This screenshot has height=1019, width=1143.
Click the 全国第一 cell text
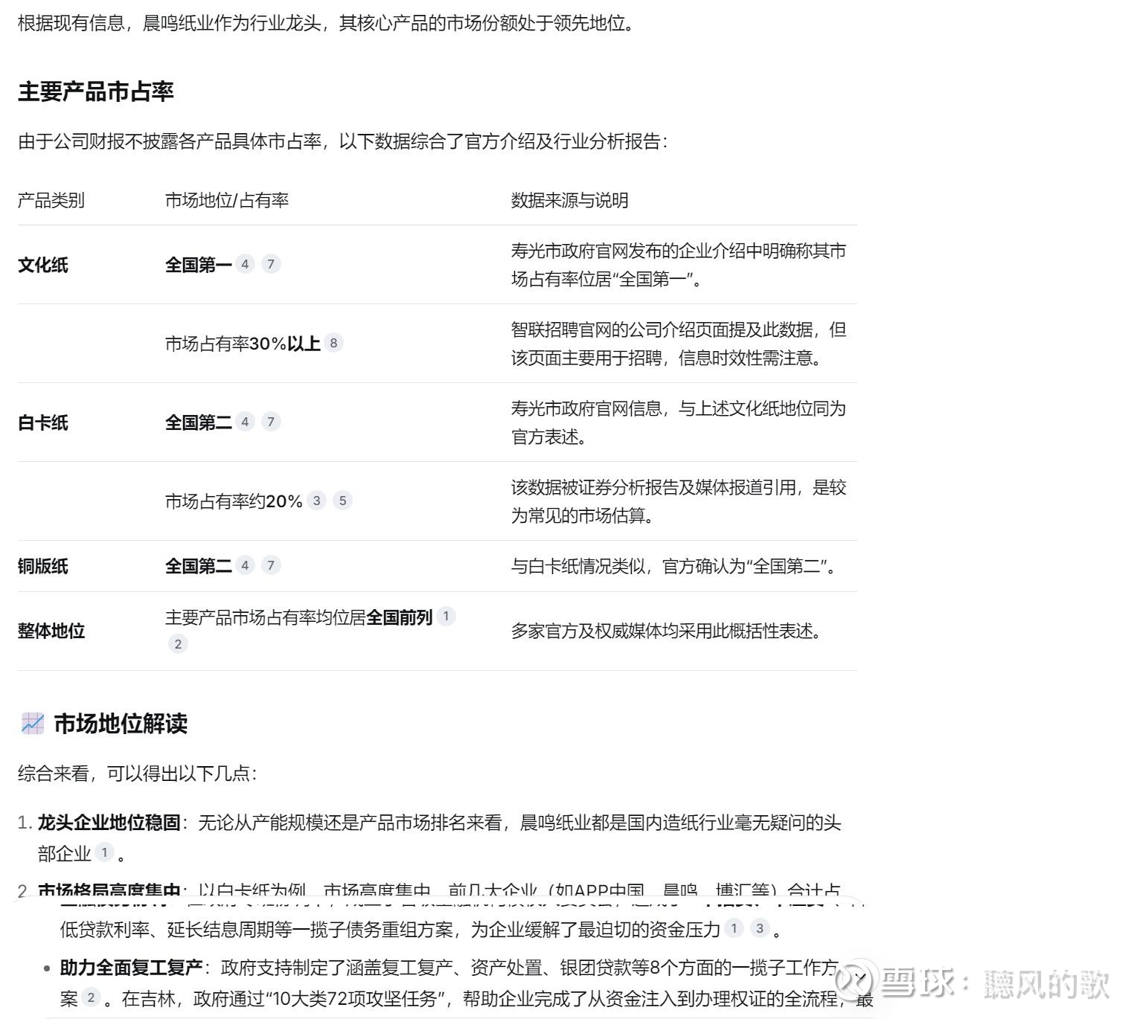[199, 265]
